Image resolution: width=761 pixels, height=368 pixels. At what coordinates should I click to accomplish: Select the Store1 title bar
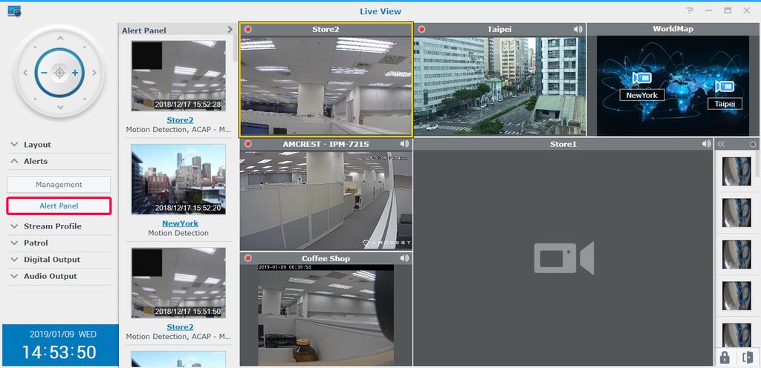[x=563, y=144]
